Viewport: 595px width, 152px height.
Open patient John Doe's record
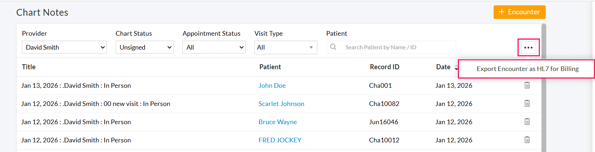pos(272,86)
